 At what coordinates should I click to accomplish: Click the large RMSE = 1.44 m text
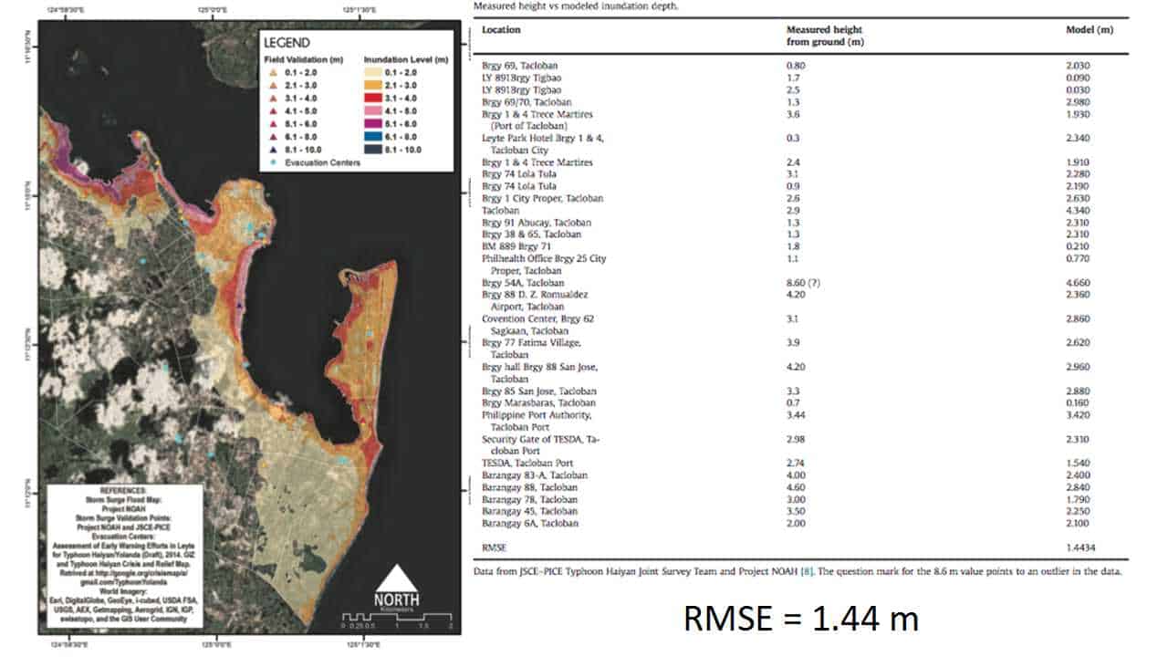click(x=800, y=619)
